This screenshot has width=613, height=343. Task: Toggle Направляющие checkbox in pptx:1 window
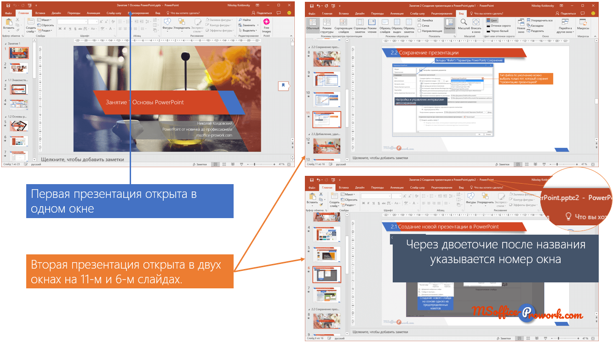(x=419, y=31)
